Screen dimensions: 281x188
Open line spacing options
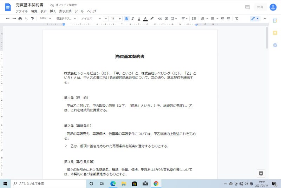[x=194, y=19]
